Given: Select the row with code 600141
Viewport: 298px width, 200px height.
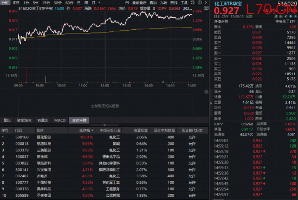Looking at the screenshot, I should point(104,170).
